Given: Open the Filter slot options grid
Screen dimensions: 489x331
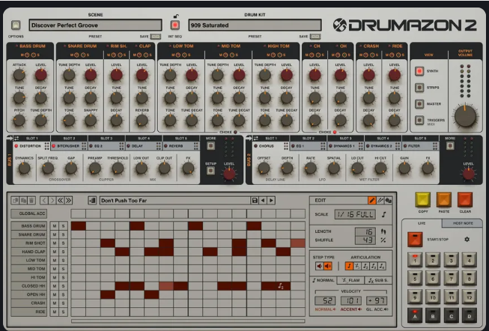Looking at the screenshot, I should (436, 146).
